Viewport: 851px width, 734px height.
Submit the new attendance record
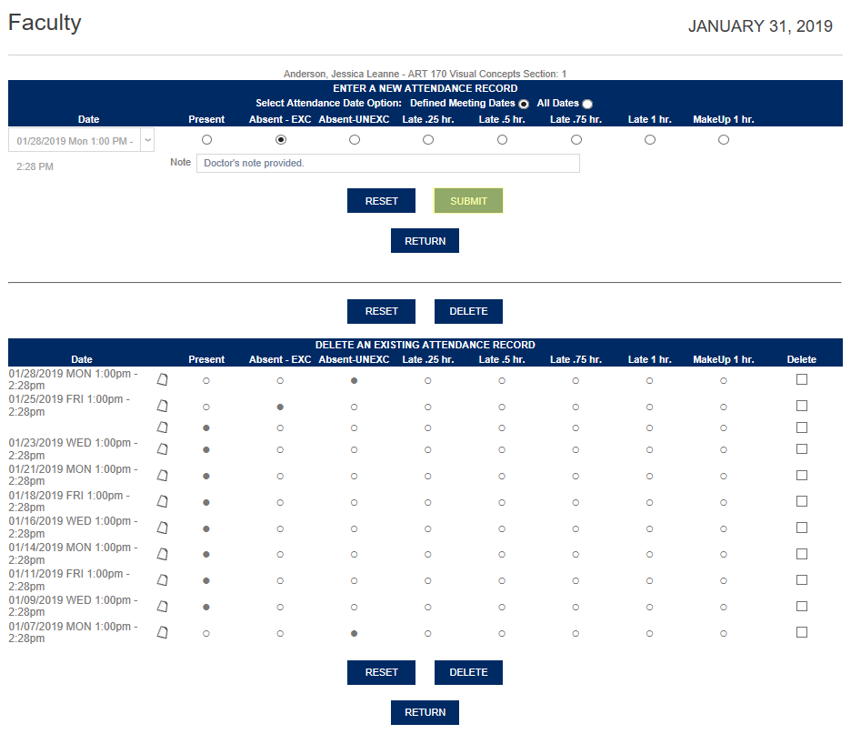click(468, 201)
